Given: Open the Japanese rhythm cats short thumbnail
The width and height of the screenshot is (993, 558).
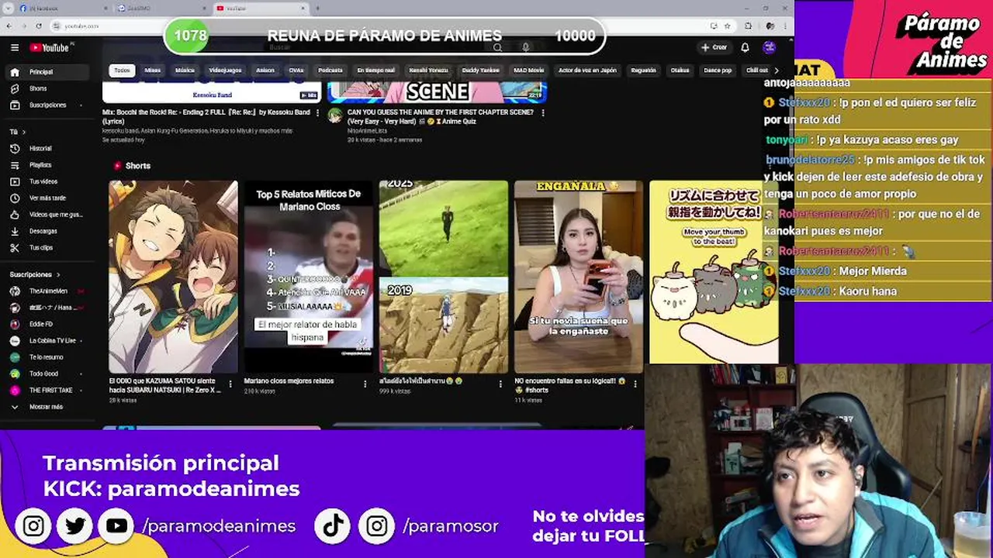Looking at the screenshot, I should point(714,272).
